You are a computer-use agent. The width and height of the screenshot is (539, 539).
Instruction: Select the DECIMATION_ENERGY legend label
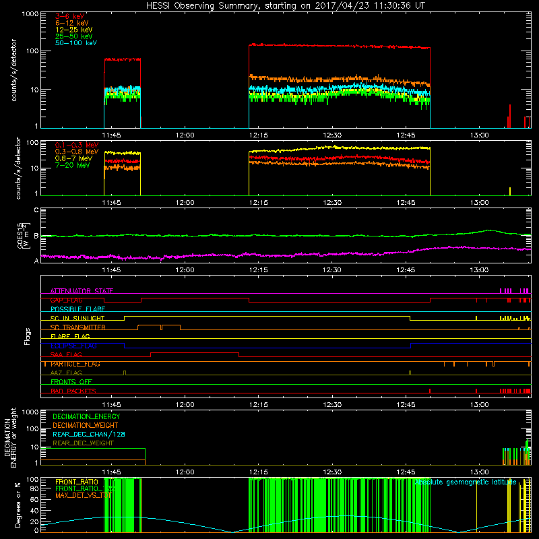pyautogui.click(x=86, y=416)
